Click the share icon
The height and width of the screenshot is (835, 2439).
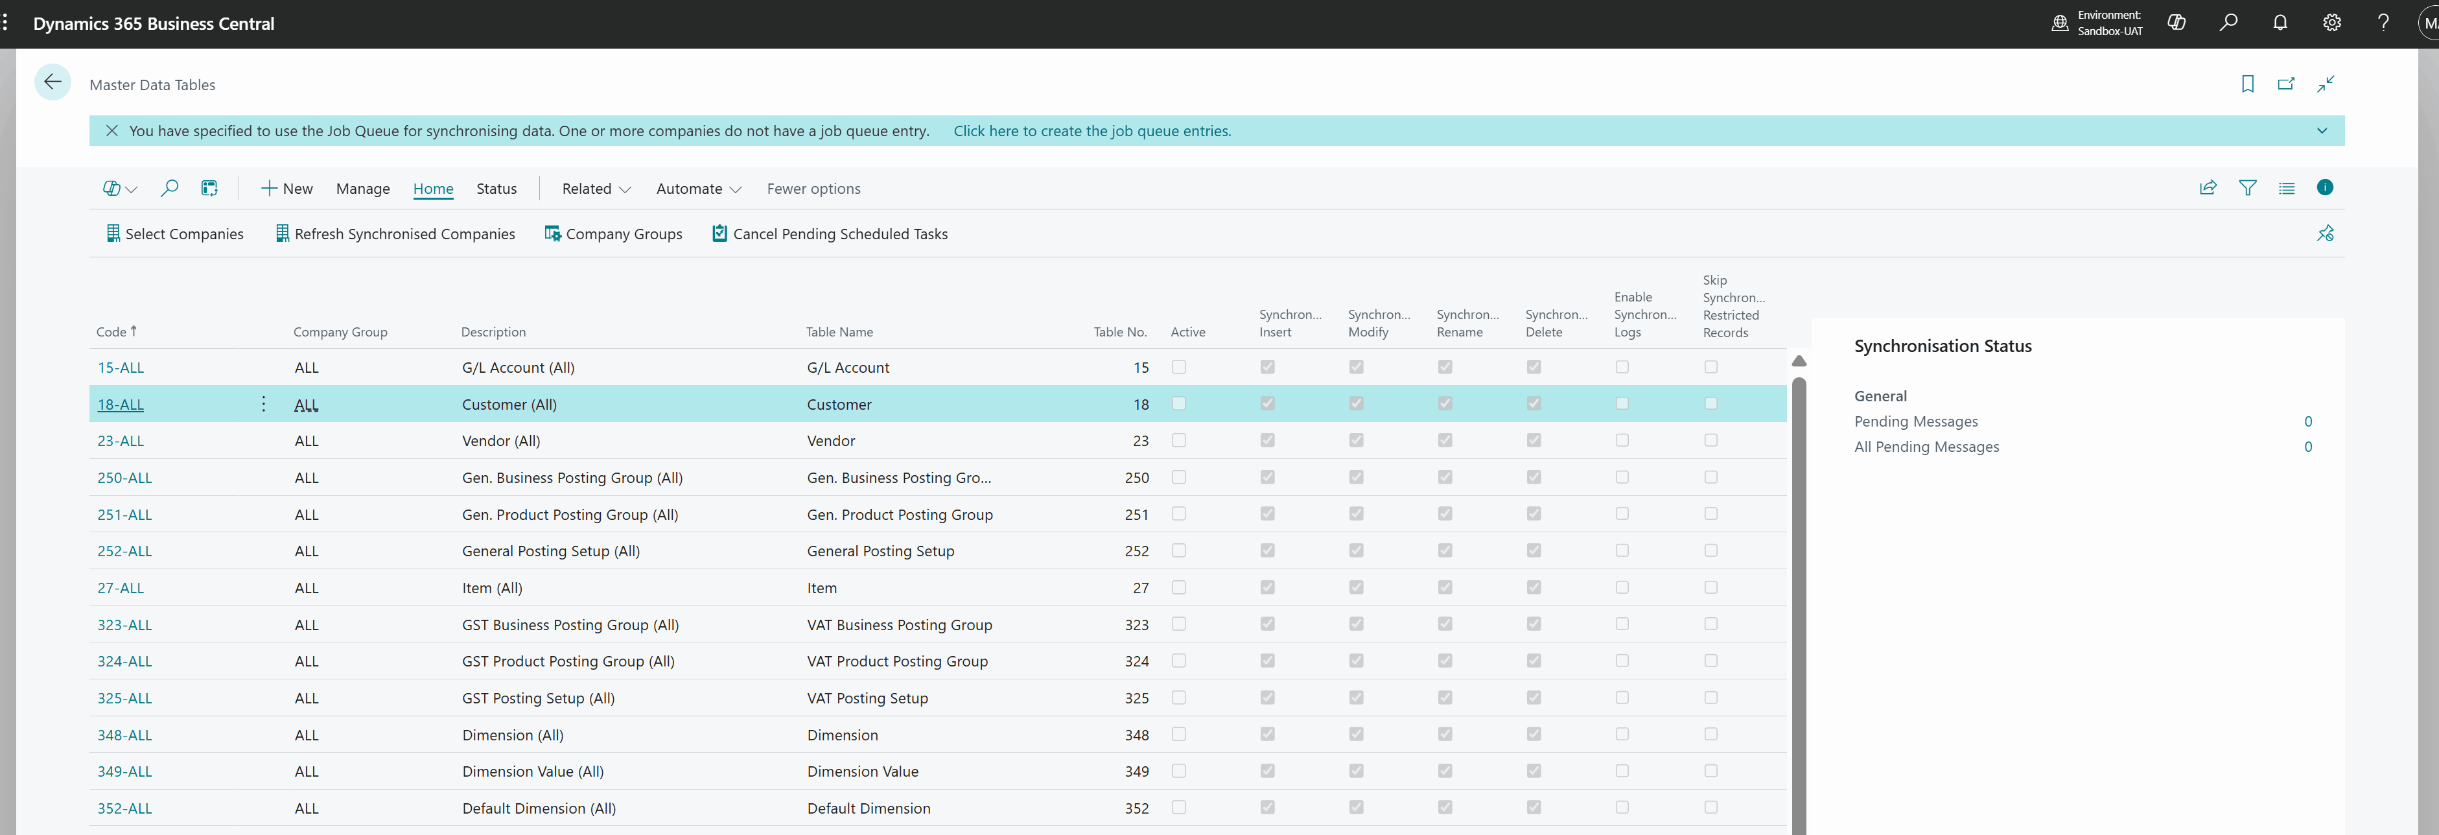pyautogui.click(x=2208, y=187)
